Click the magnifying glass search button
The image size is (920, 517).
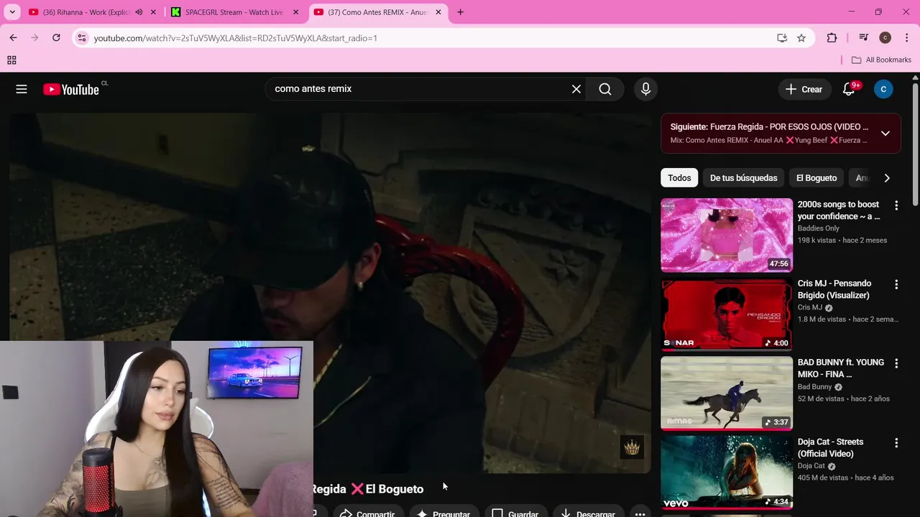pos(605,89)
